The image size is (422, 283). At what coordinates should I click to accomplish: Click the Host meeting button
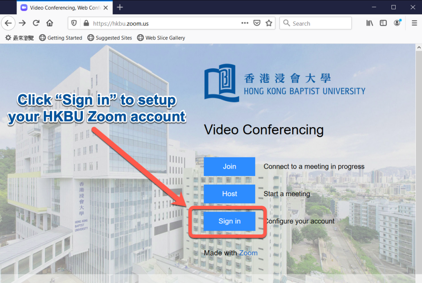229,194
